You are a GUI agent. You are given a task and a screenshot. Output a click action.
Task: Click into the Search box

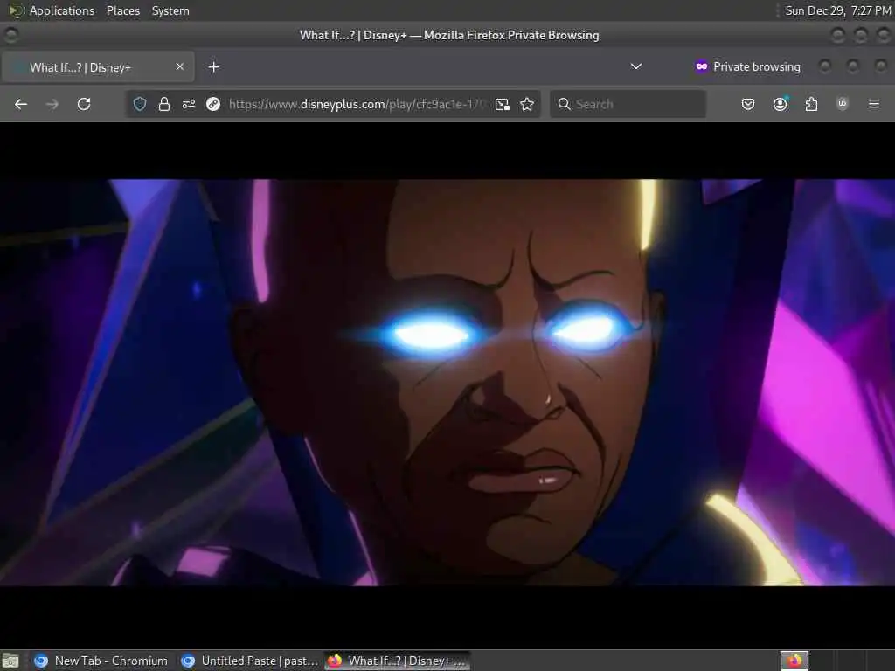[x=628, y=104]
